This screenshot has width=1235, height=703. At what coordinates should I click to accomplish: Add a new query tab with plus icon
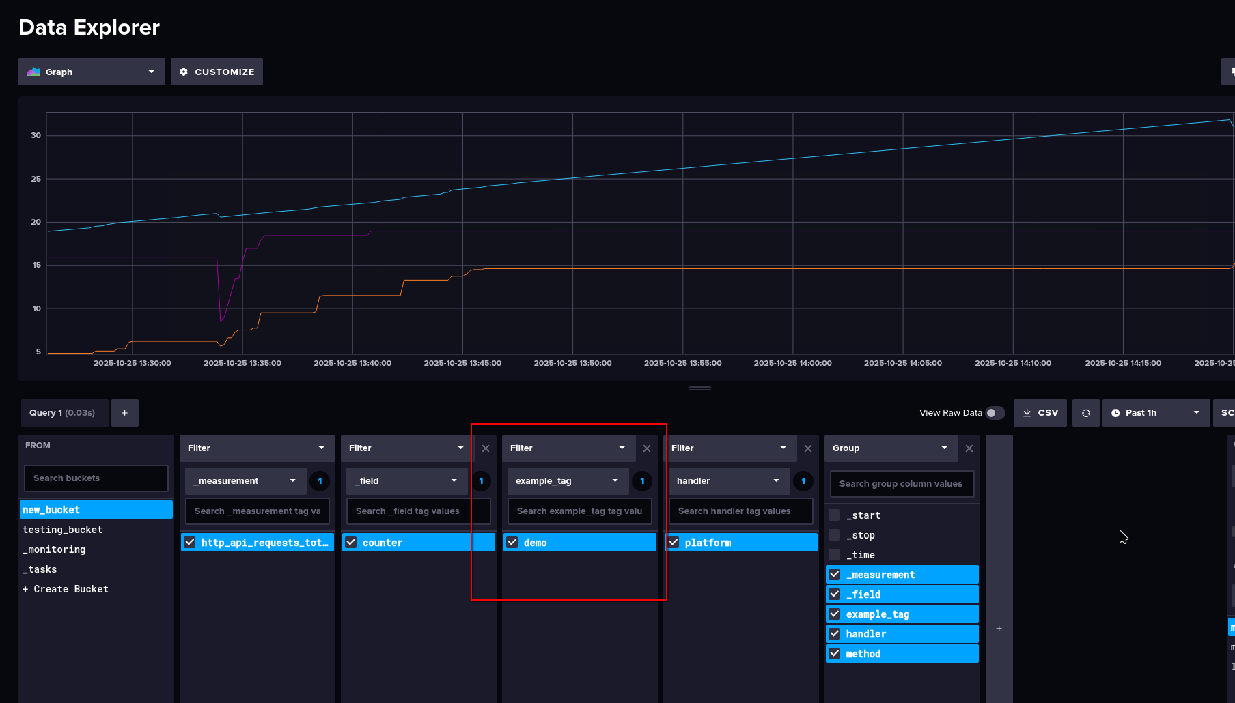(x=125, y=413)
